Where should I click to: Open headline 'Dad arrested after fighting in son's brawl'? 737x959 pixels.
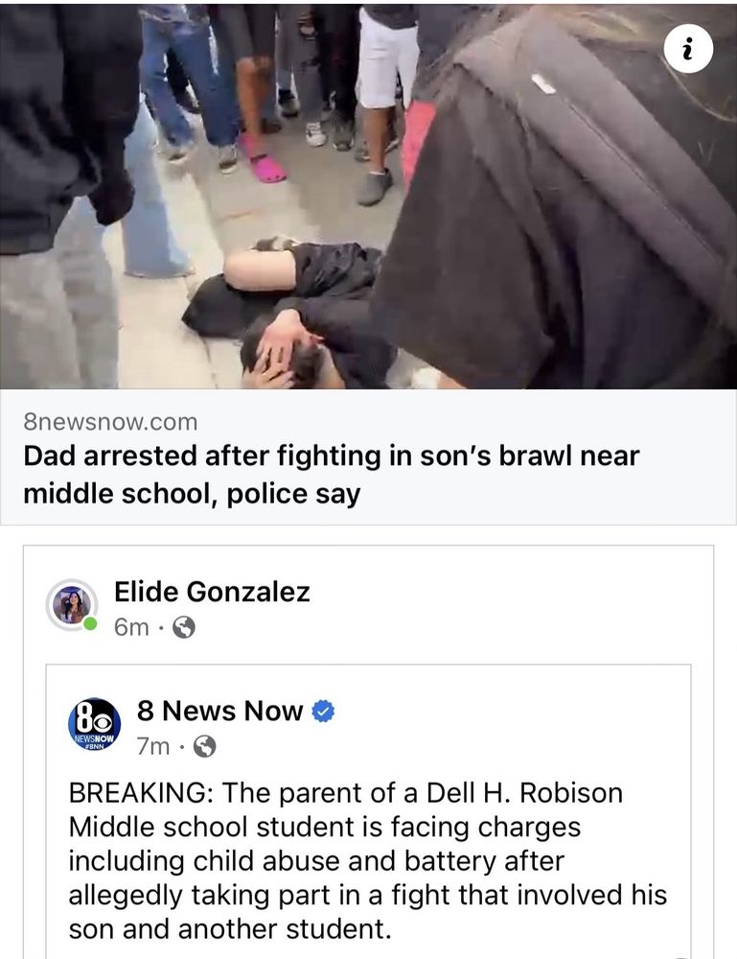(332, 475)
